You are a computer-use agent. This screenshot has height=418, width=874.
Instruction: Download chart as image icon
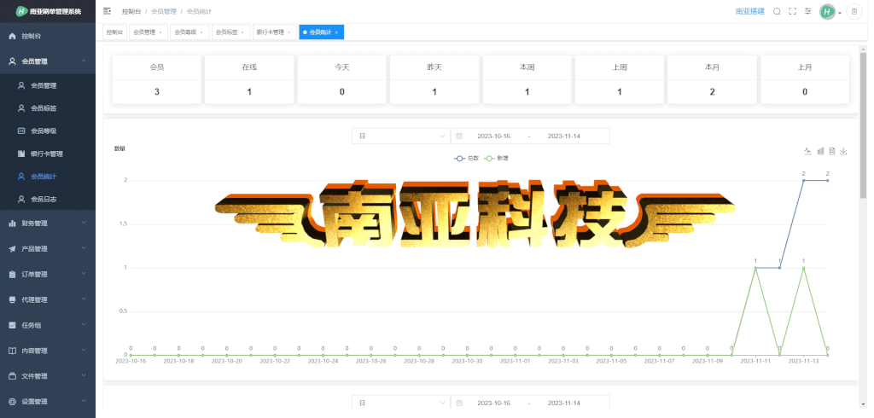point(844,151)
